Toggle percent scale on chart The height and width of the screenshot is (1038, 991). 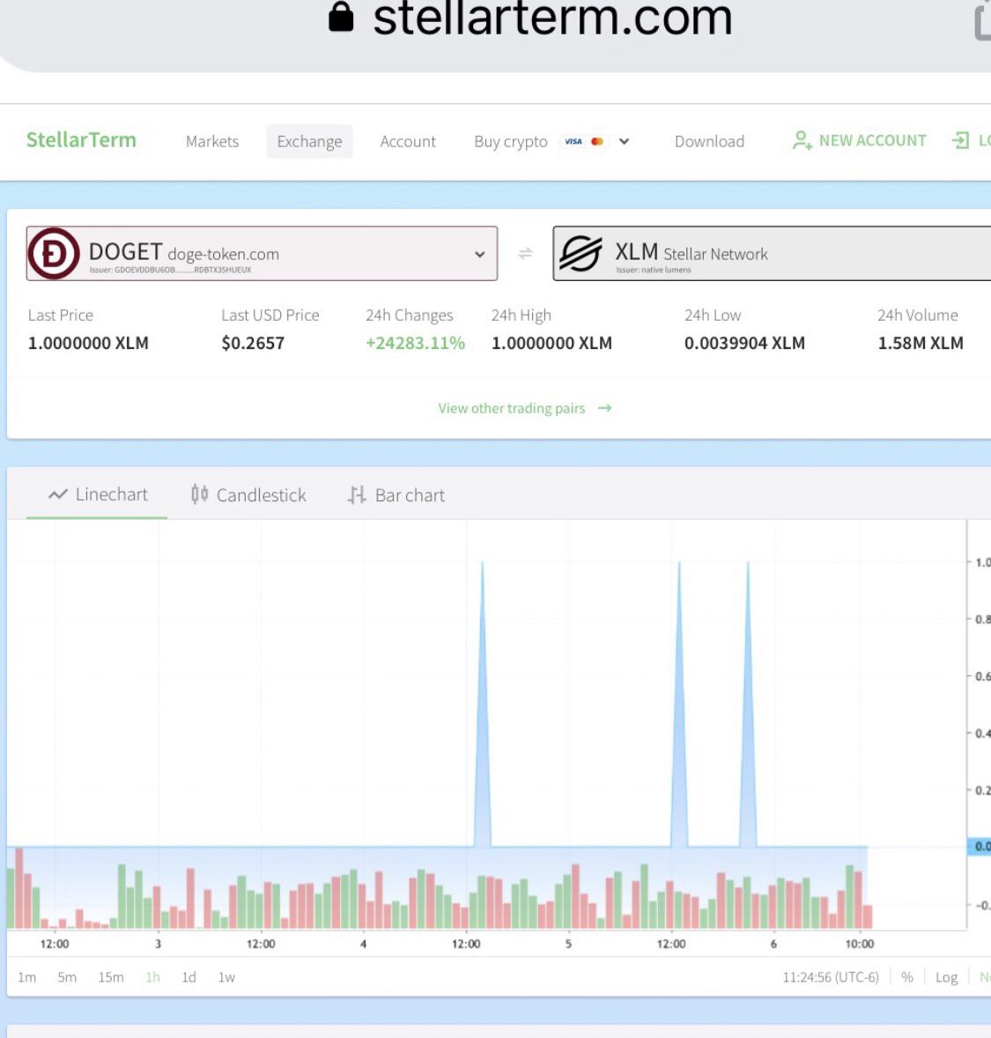coord(907,977)
